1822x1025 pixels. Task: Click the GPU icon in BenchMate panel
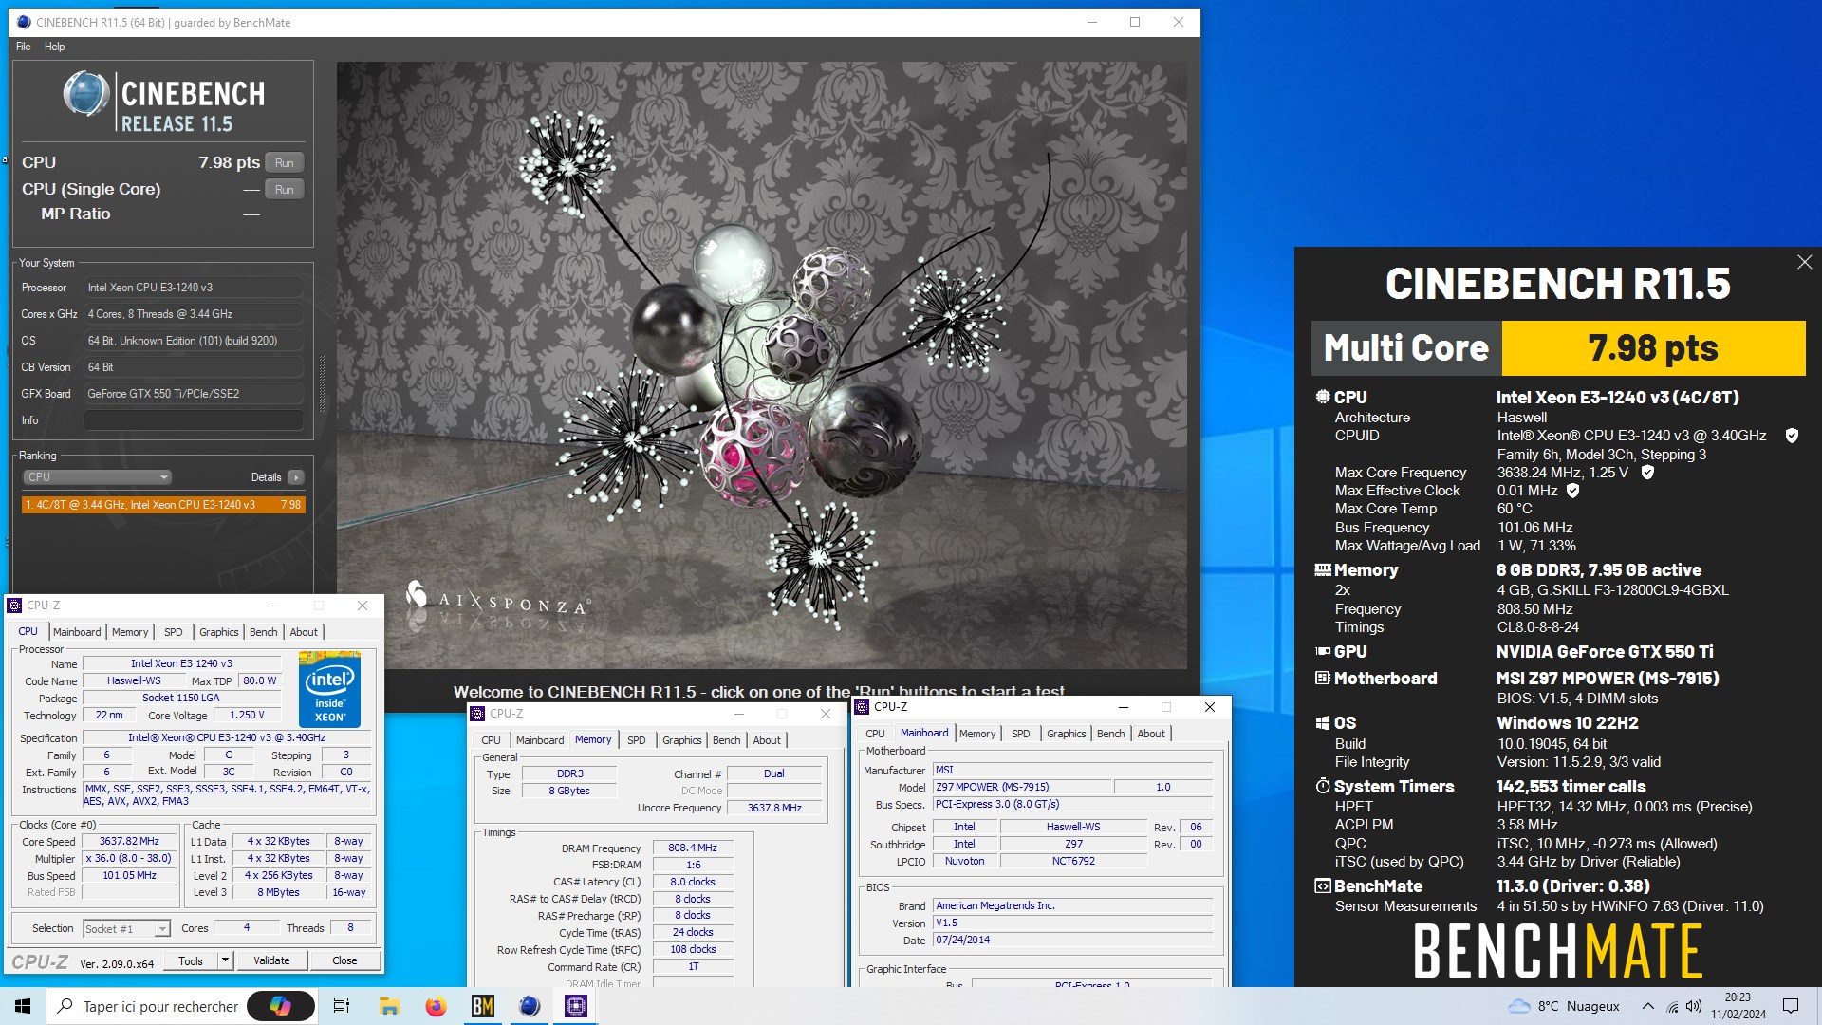pyautogui.click(x=1322, y=652)
